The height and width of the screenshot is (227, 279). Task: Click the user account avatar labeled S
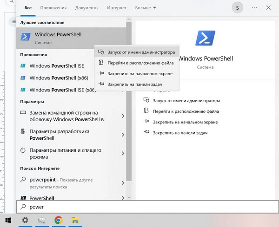(x=238, y=8)
